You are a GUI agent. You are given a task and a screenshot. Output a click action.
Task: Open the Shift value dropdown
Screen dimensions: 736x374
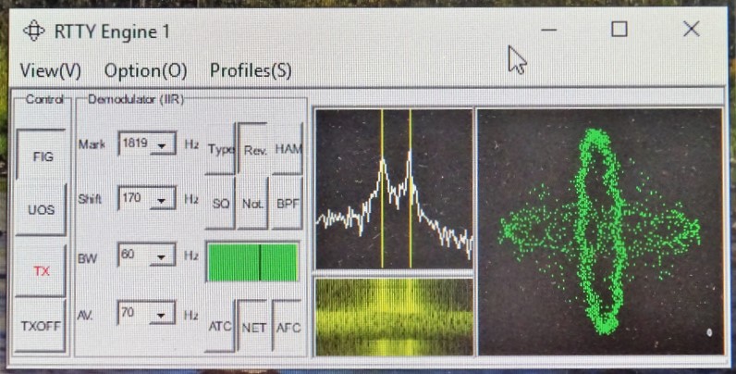(x=163, y=199)
